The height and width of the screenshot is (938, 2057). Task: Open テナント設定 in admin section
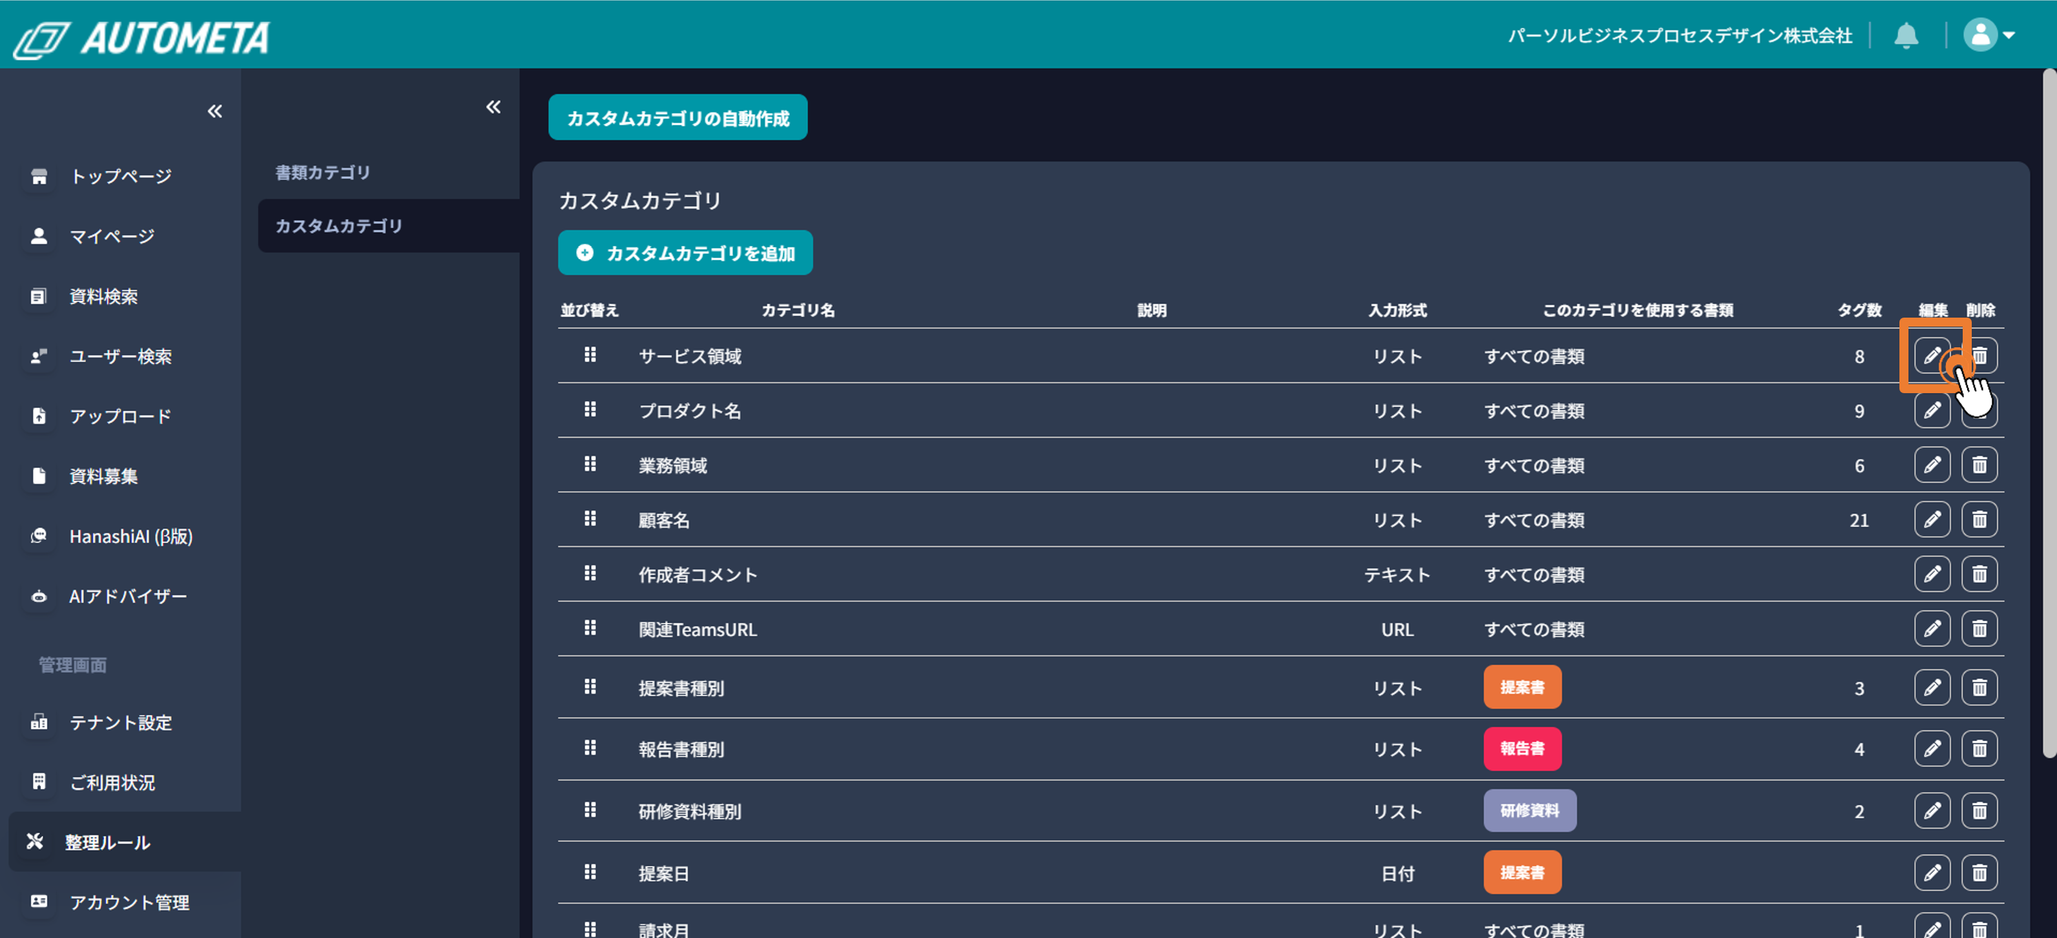pyautogui.click(x=119, y=722)
